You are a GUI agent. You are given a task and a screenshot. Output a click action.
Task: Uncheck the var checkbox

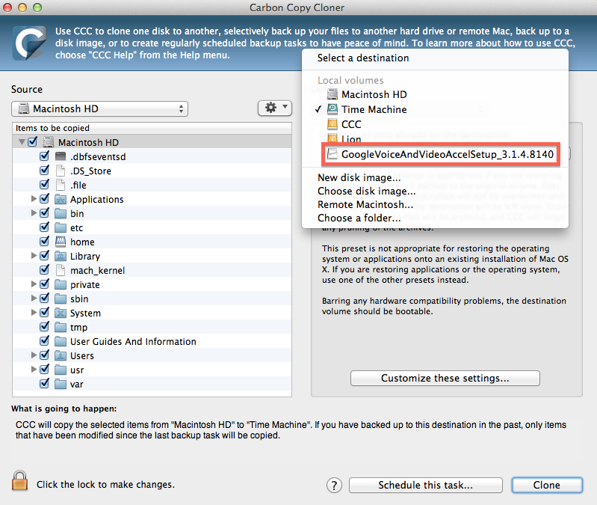tap(45, 383)
